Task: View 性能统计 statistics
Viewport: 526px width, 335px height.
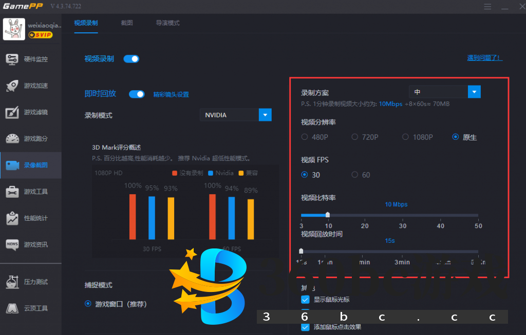Action: (31, 218)
